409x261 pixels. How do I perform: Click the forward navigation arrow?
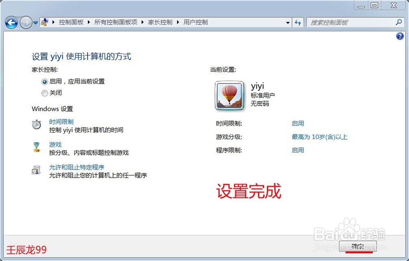25,23
